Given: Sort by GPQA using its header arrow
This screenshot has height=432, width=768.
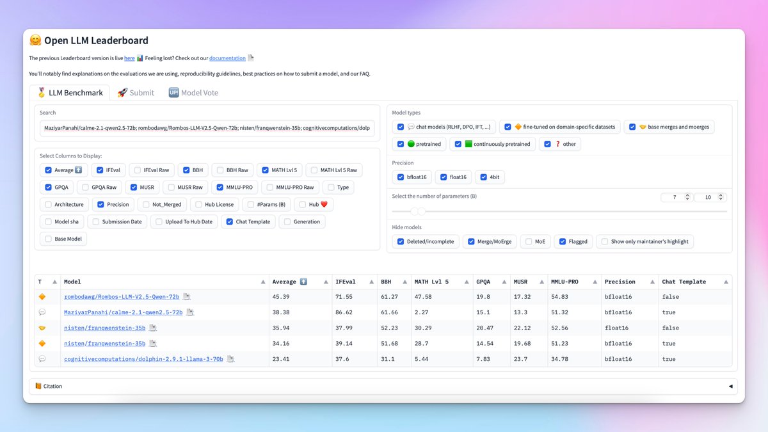Looking at the screenshot, I should point(504,282).
